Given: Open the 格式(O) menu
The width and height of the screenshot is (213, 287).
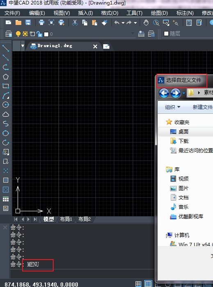Looking at the screenshot, I should click(x=109, y=13).
